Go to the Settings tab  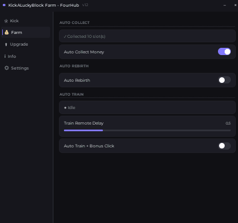click(20, 68)
